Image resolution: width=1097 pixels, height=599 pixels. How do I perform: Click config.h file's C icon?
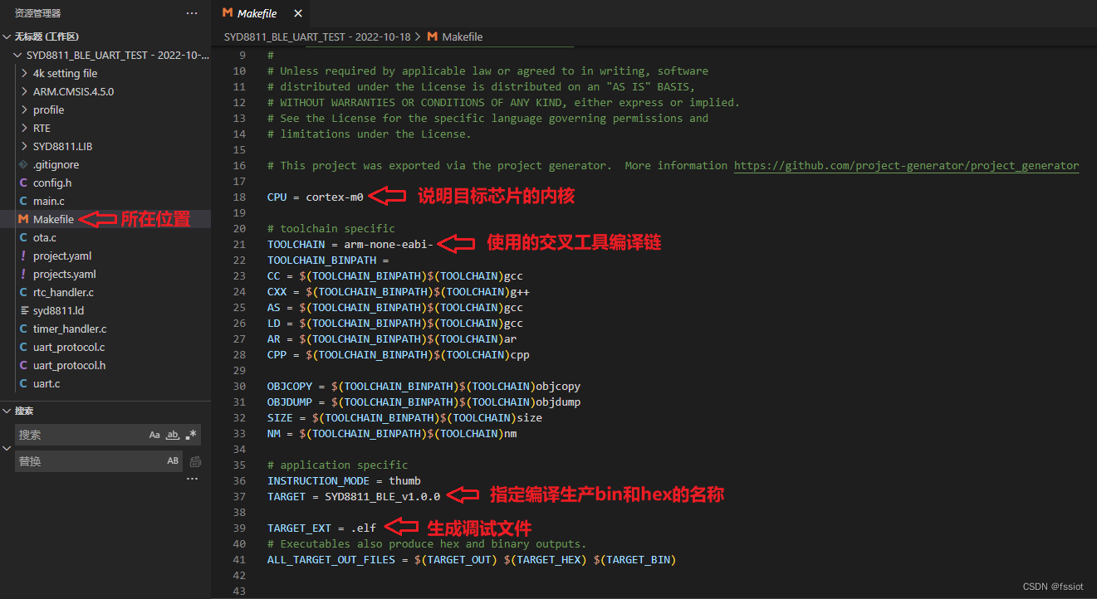click(23, 183)
